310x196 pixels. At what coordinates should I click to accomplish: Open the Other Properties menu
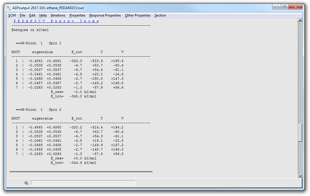(x=138, y=15)
